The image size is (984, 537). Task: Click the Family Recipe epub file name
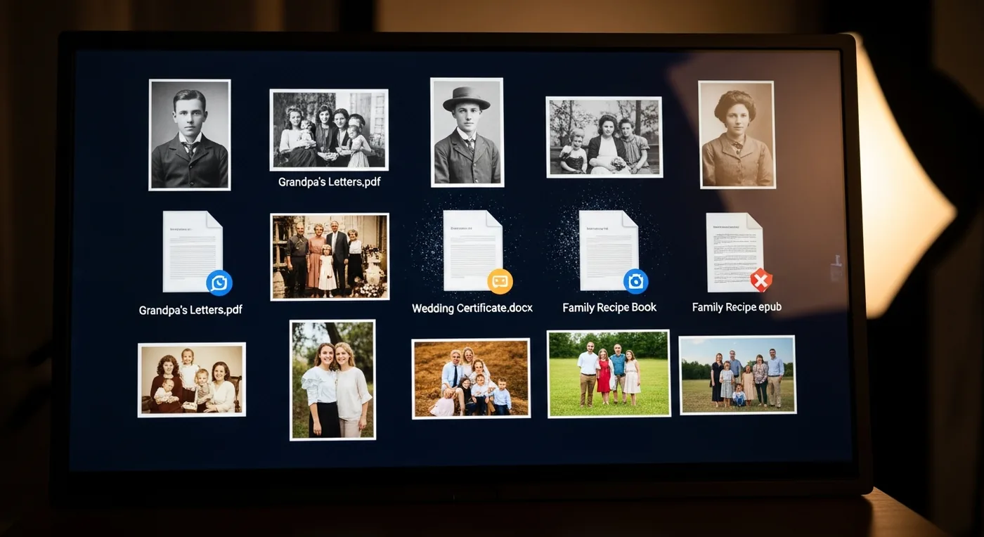click(x=737, y=307)
